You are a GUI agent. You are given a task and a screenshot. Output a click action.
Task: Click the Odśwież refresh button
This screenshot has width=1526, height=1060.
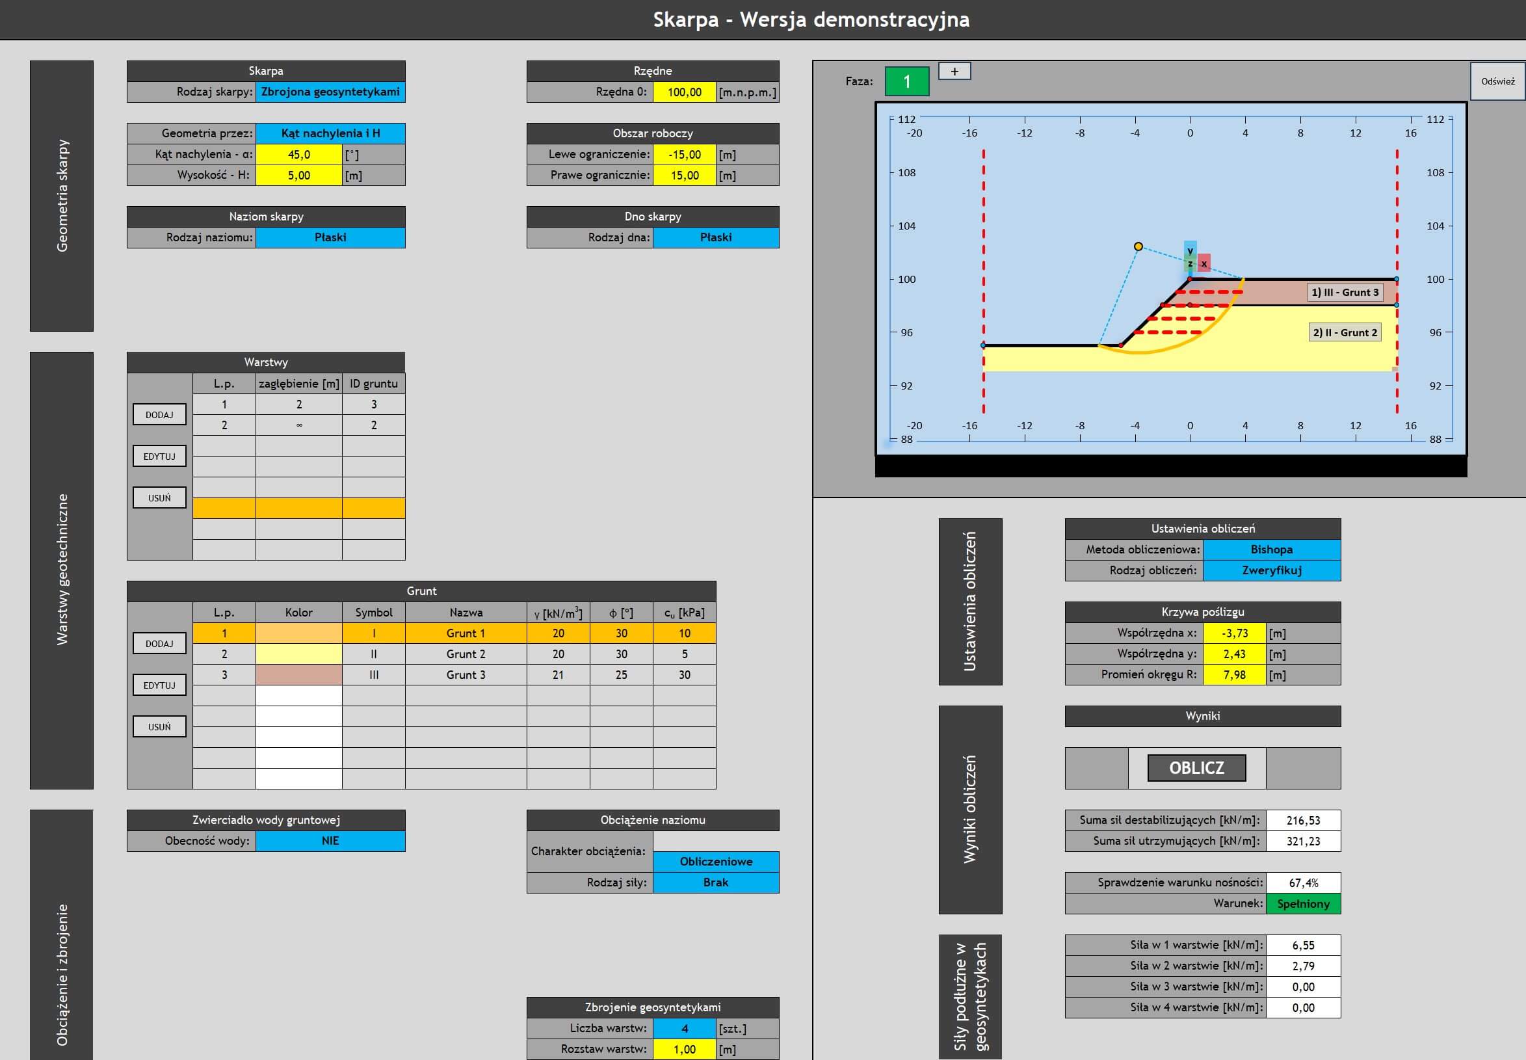1497,81
